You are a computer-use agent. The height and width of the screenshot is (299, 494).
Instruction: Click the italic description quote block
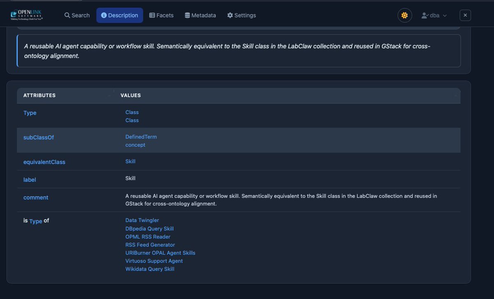point(239,51)
